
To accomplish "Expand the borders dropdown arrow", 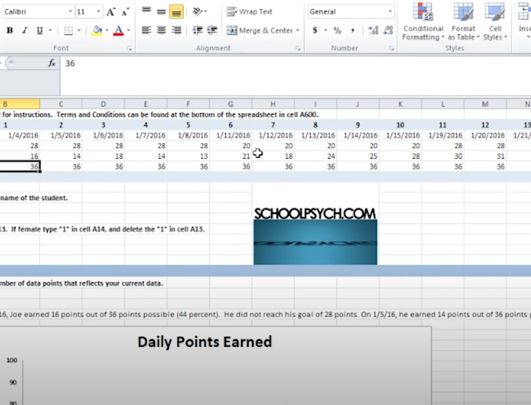I will [x=79, y=30].
